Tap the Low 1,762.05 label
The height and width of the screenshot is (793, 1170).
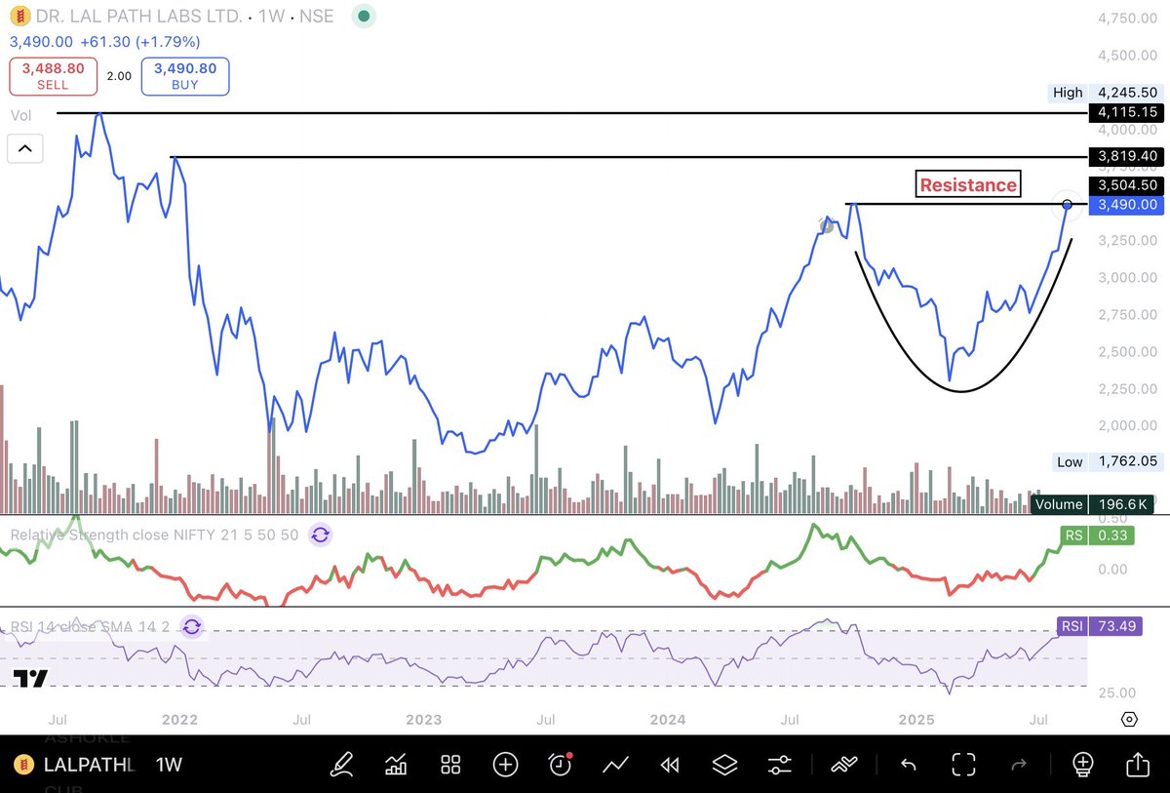click(x=1106, y=461)
